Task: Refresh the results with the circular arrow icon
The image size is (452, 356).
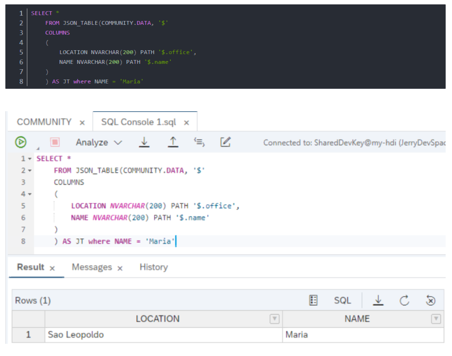Action: tap(405, 300)
